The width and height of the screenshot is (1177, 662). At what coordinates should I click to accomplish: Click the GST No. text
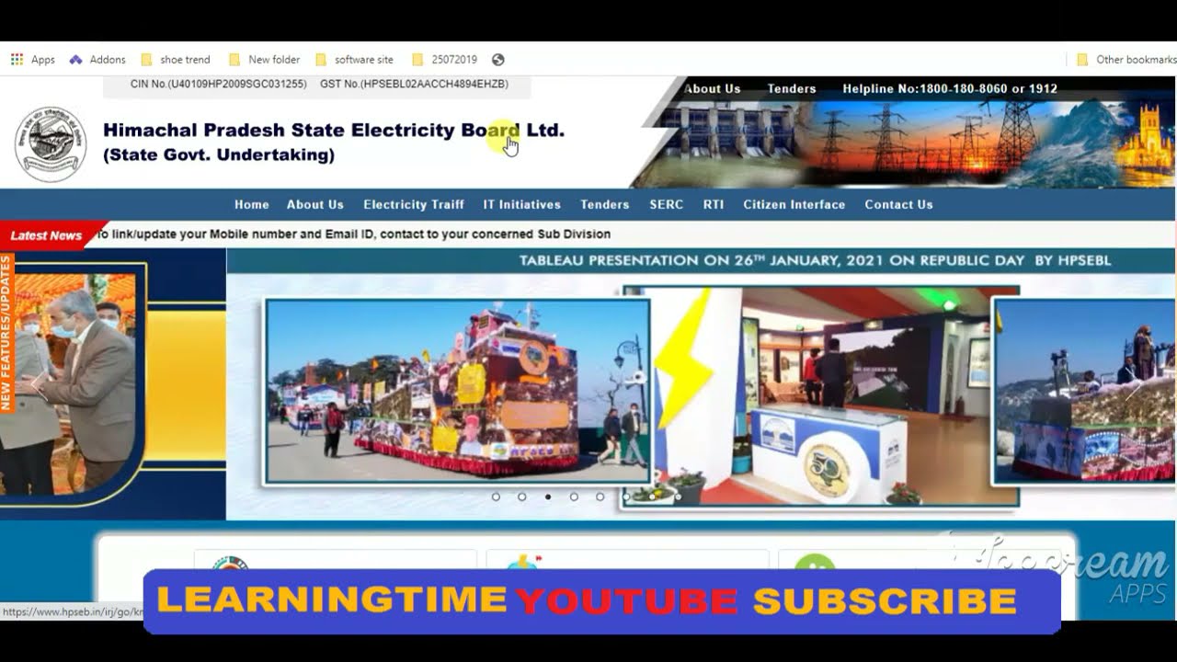414,84
